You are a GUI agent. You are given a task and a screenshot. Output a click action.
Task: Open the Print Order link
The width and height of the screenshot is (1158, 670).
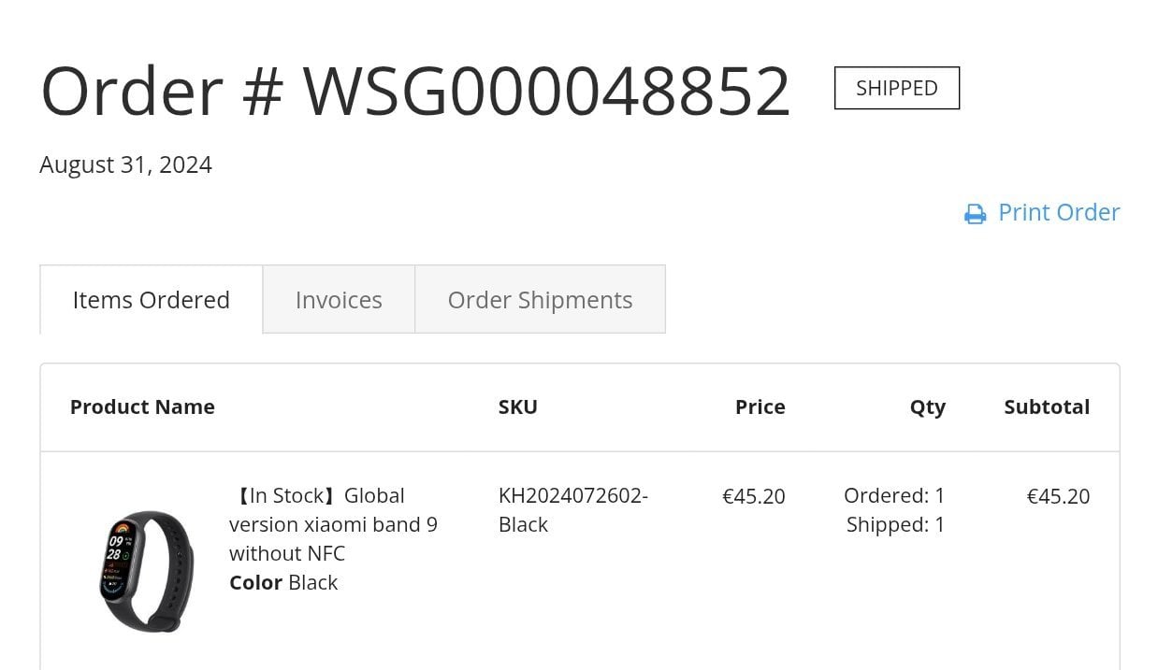pos(1042,213)
